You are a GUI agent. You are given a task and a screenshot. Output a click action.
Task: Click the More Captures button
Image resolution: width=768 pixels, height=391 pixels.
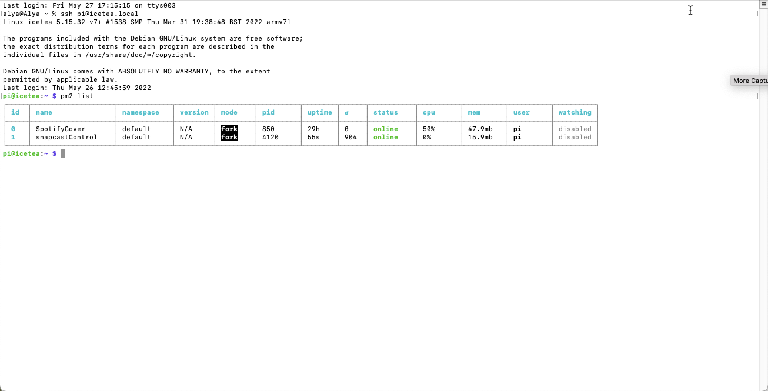click(x=748, y=80)
